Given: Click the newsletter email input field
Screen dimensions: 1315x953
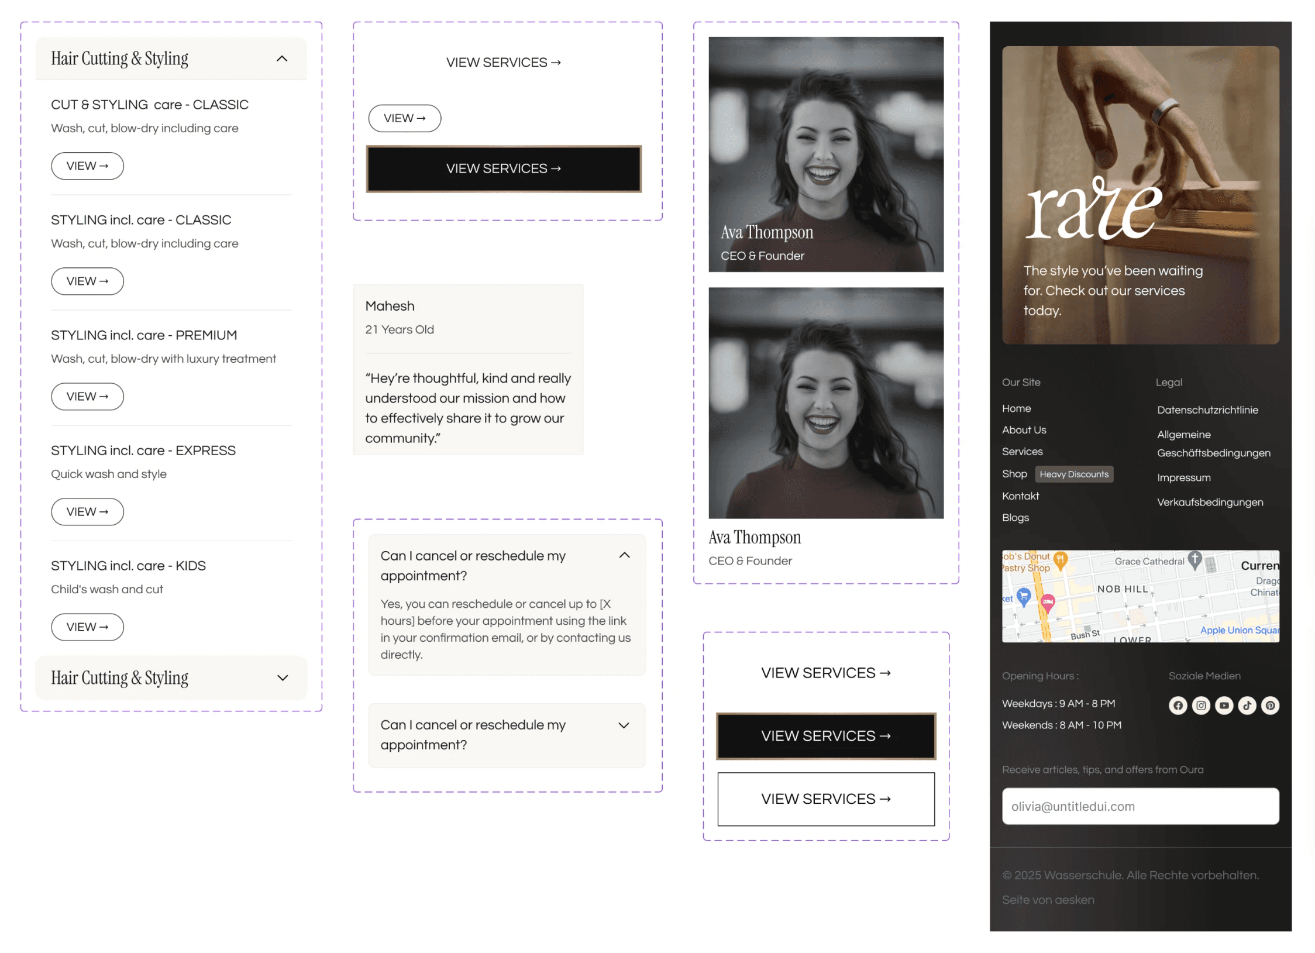Looking at the screenshot, I should (1140, 806).
